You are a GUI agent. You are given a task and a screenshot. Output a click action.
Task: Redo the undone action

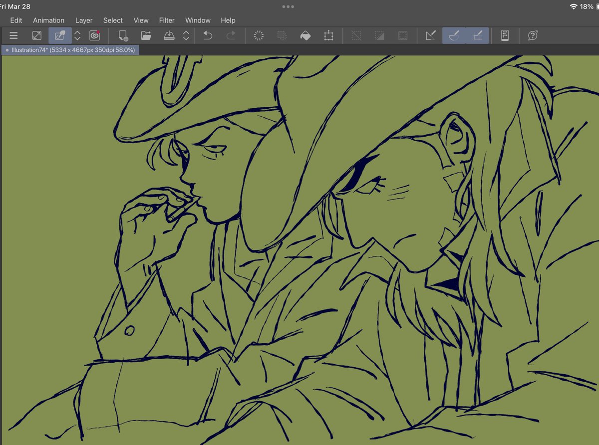[x=231, y=35]
